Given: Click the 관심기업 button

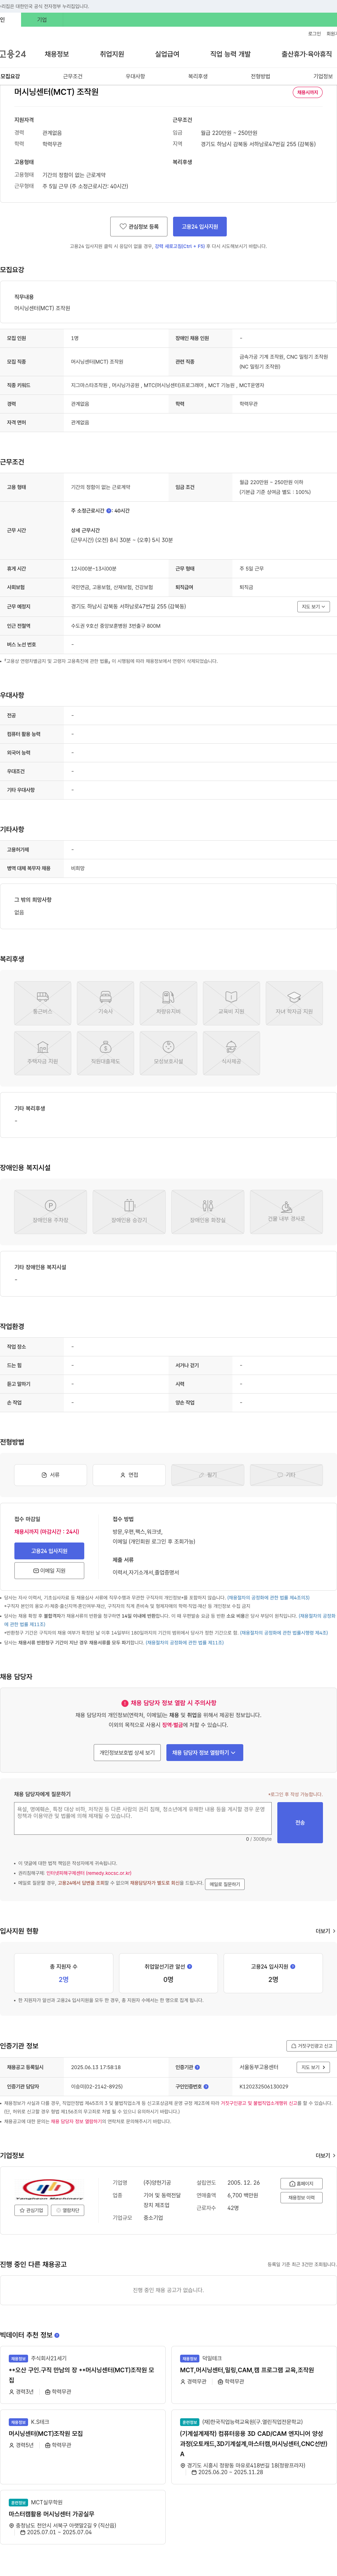Looking at the screenshot, I should coord(31,2210).
